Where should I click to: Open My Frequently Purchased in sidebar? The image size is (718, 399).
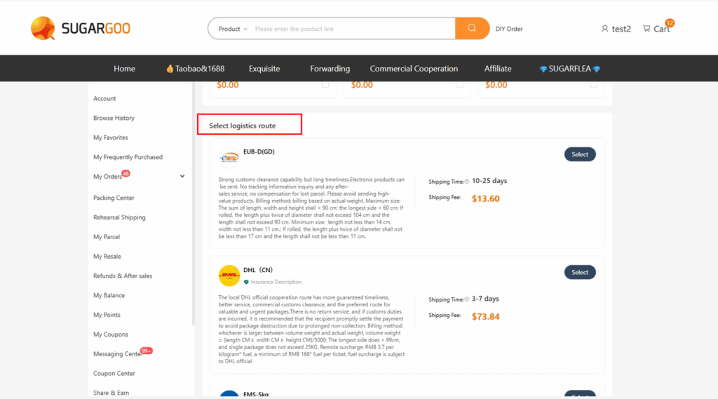tap(128, 157)
